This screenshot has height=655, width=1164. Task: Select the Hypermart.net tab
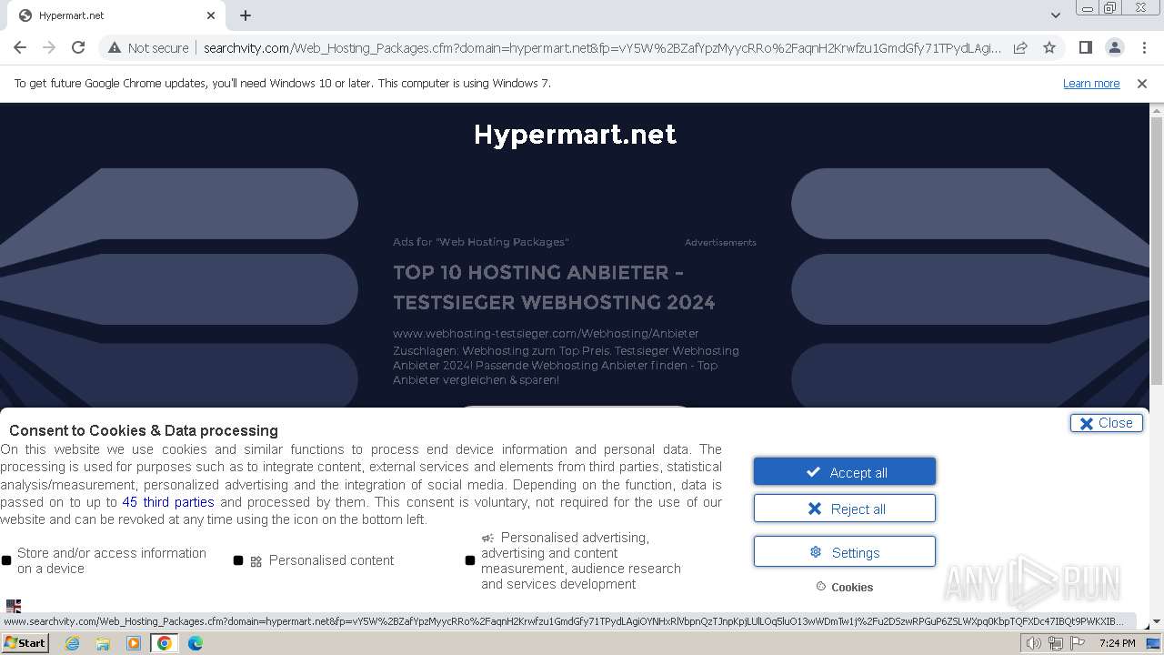pyautogui.click(x=116, y=15)
